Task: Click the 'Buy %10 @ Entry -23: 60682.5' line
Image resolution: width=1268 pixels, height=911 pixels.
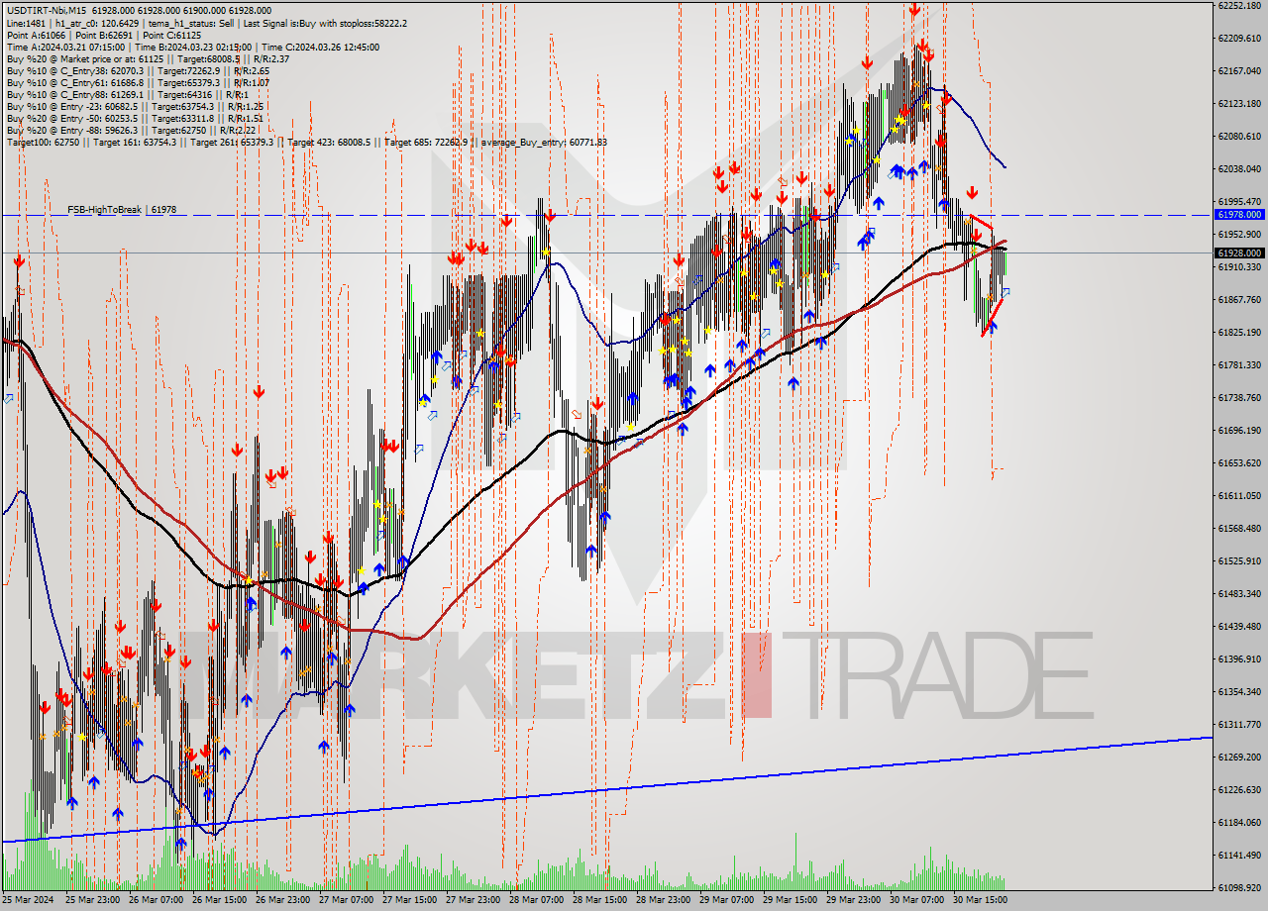Action: pyautogui.click(x=135, y=106)
